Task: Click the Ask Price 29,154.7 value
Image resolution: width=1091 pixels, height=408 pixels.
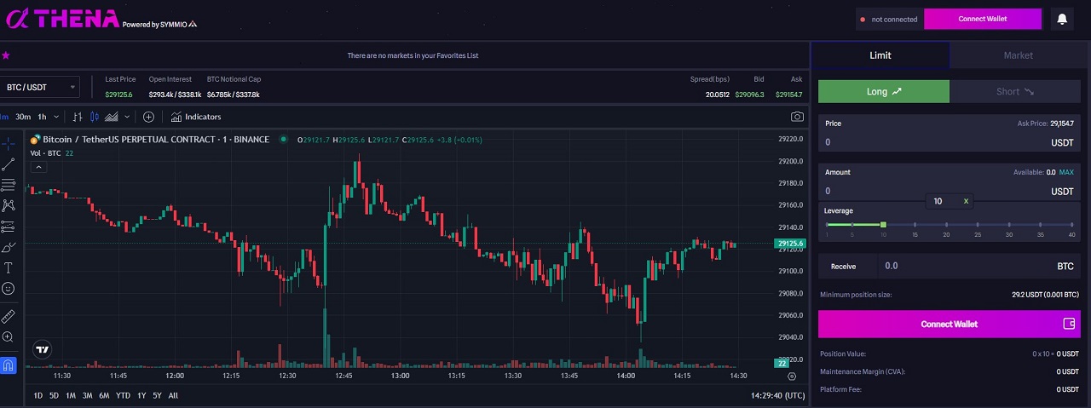Action: [x=1062, y=124]
